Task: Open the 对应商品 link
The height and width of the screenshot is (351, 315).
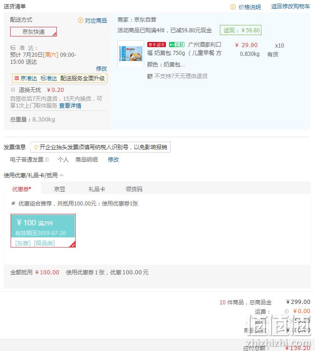Action: [x=96, y=21]
